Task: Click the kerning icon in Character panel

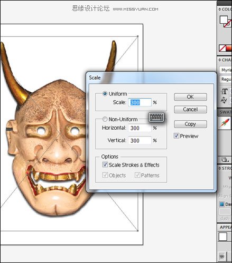Action: coord(224,100)
